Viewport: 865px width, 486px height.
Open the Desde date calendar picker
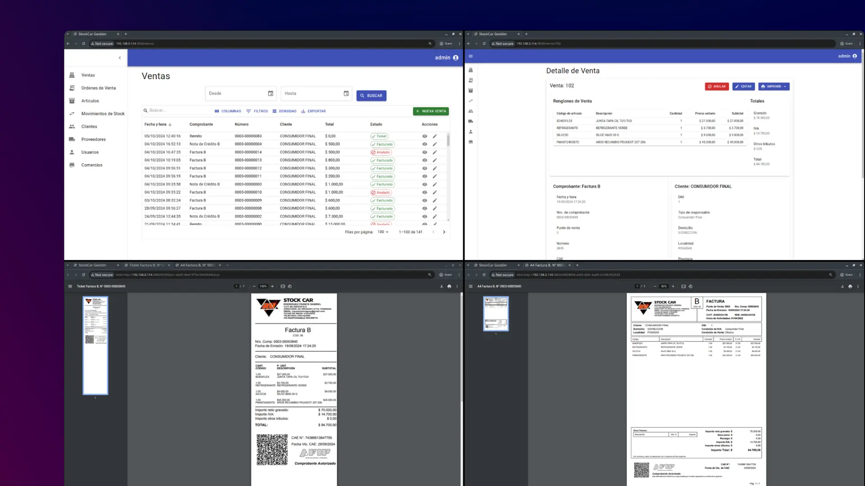click(271, 94)
